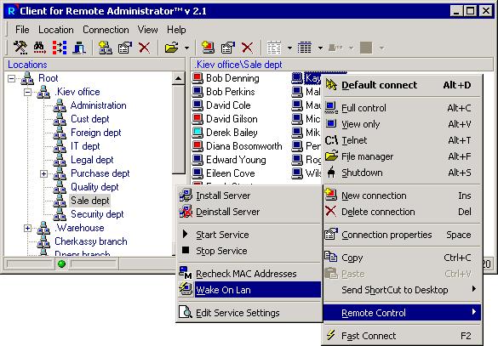Open the Connection menu
498x346 pixels.
tap(106, 30)
